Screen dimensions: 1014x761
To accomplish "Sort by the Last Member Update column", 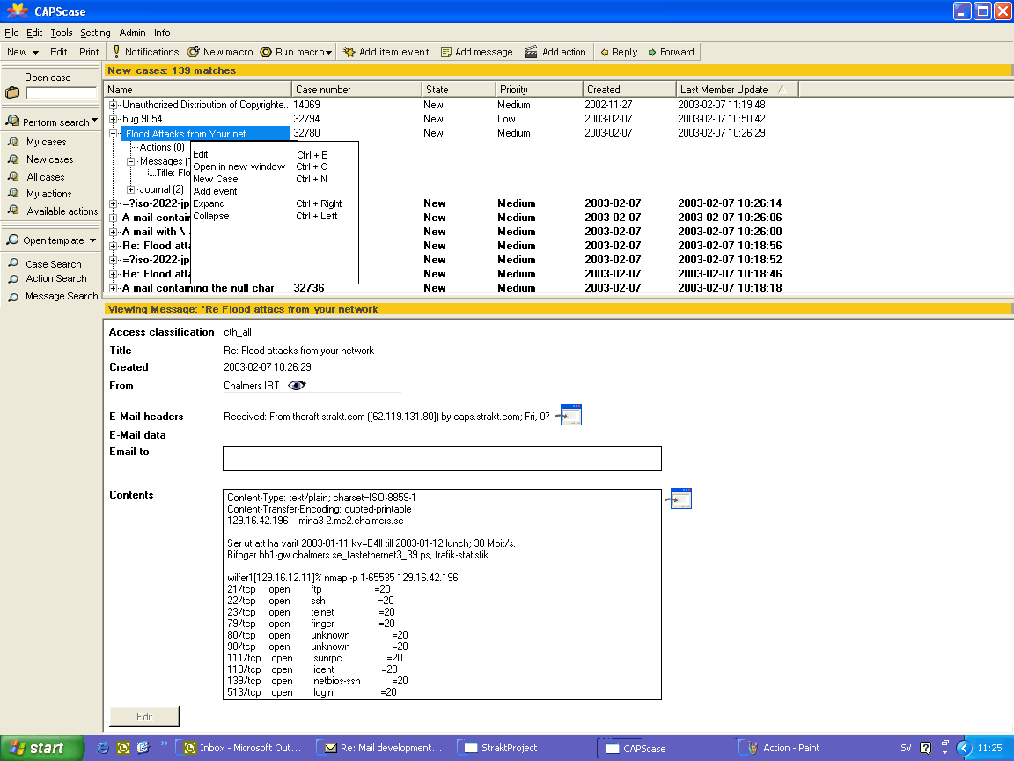I will [x=724, y=90].
